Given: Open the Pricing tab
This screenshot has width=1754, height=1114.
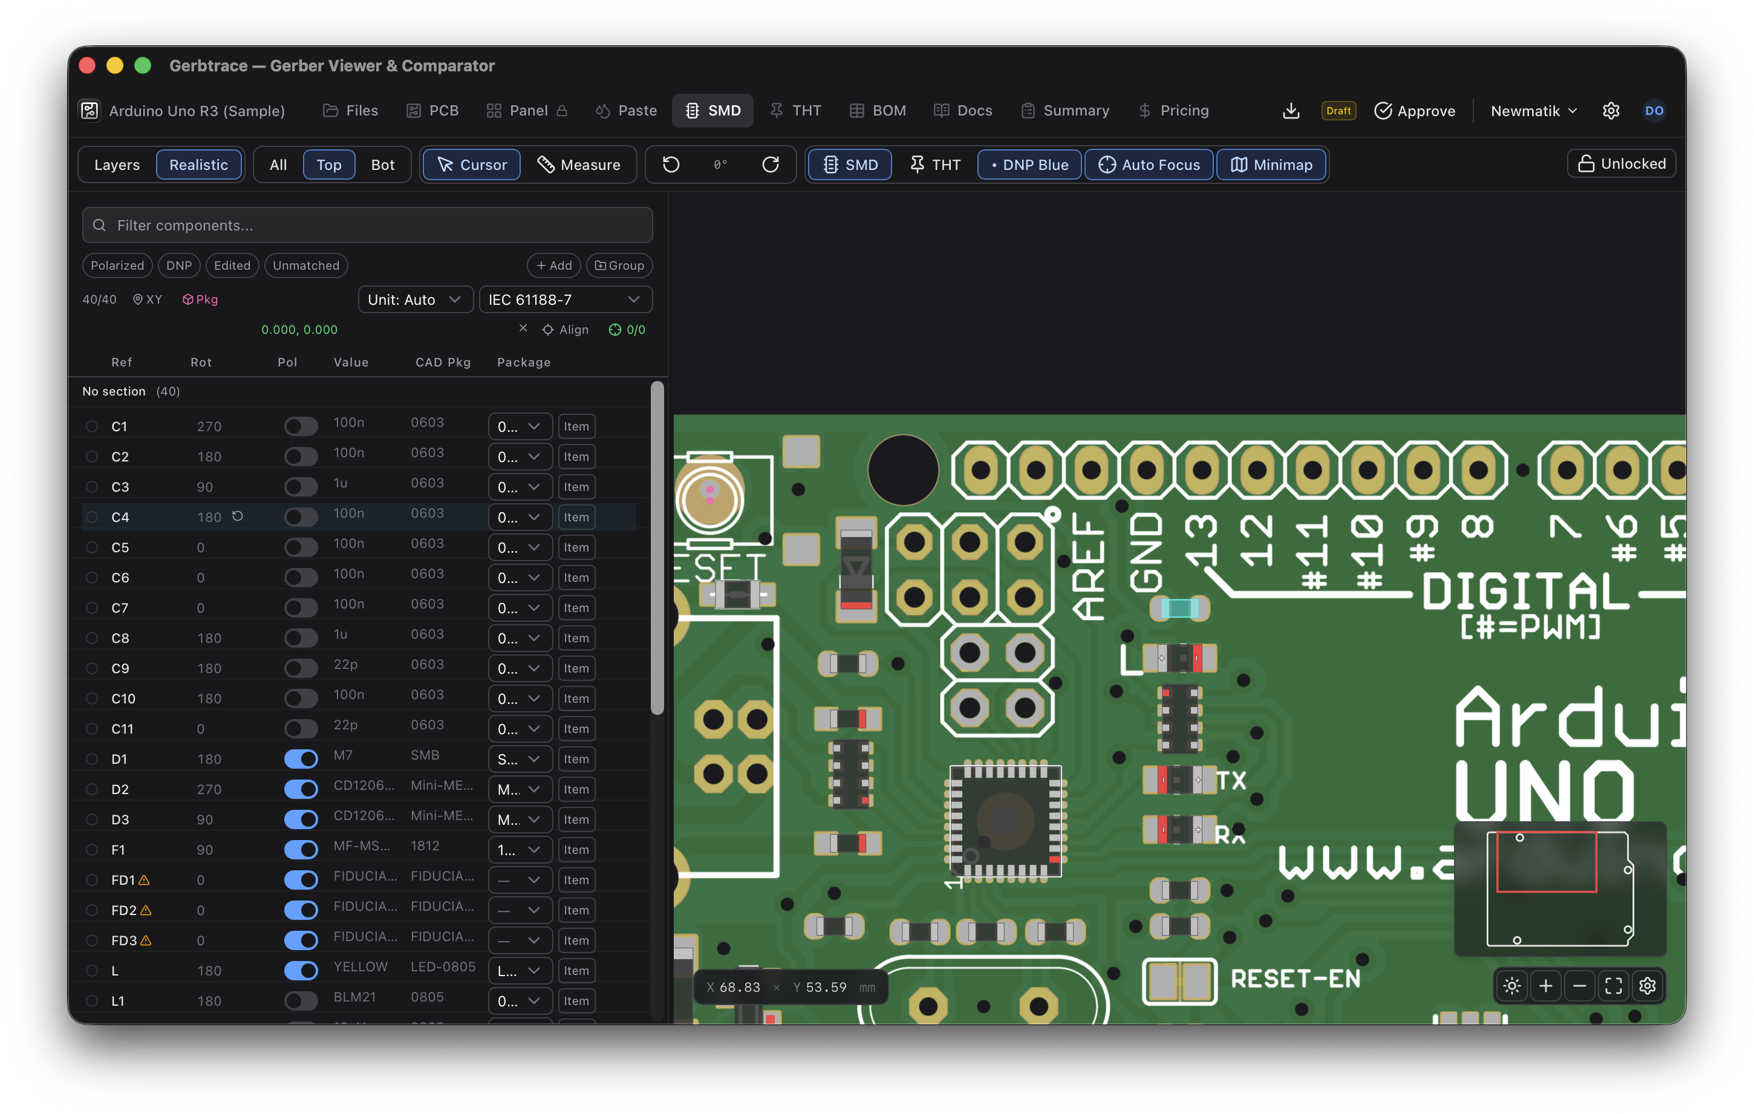Looking at the screenshot, I should point(1173,111).
